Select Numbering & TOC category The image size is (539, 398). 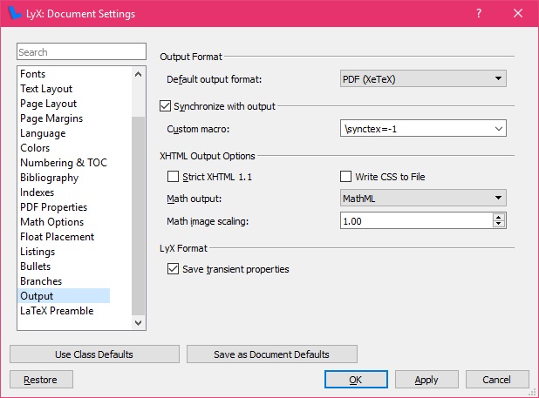point(64,163)
